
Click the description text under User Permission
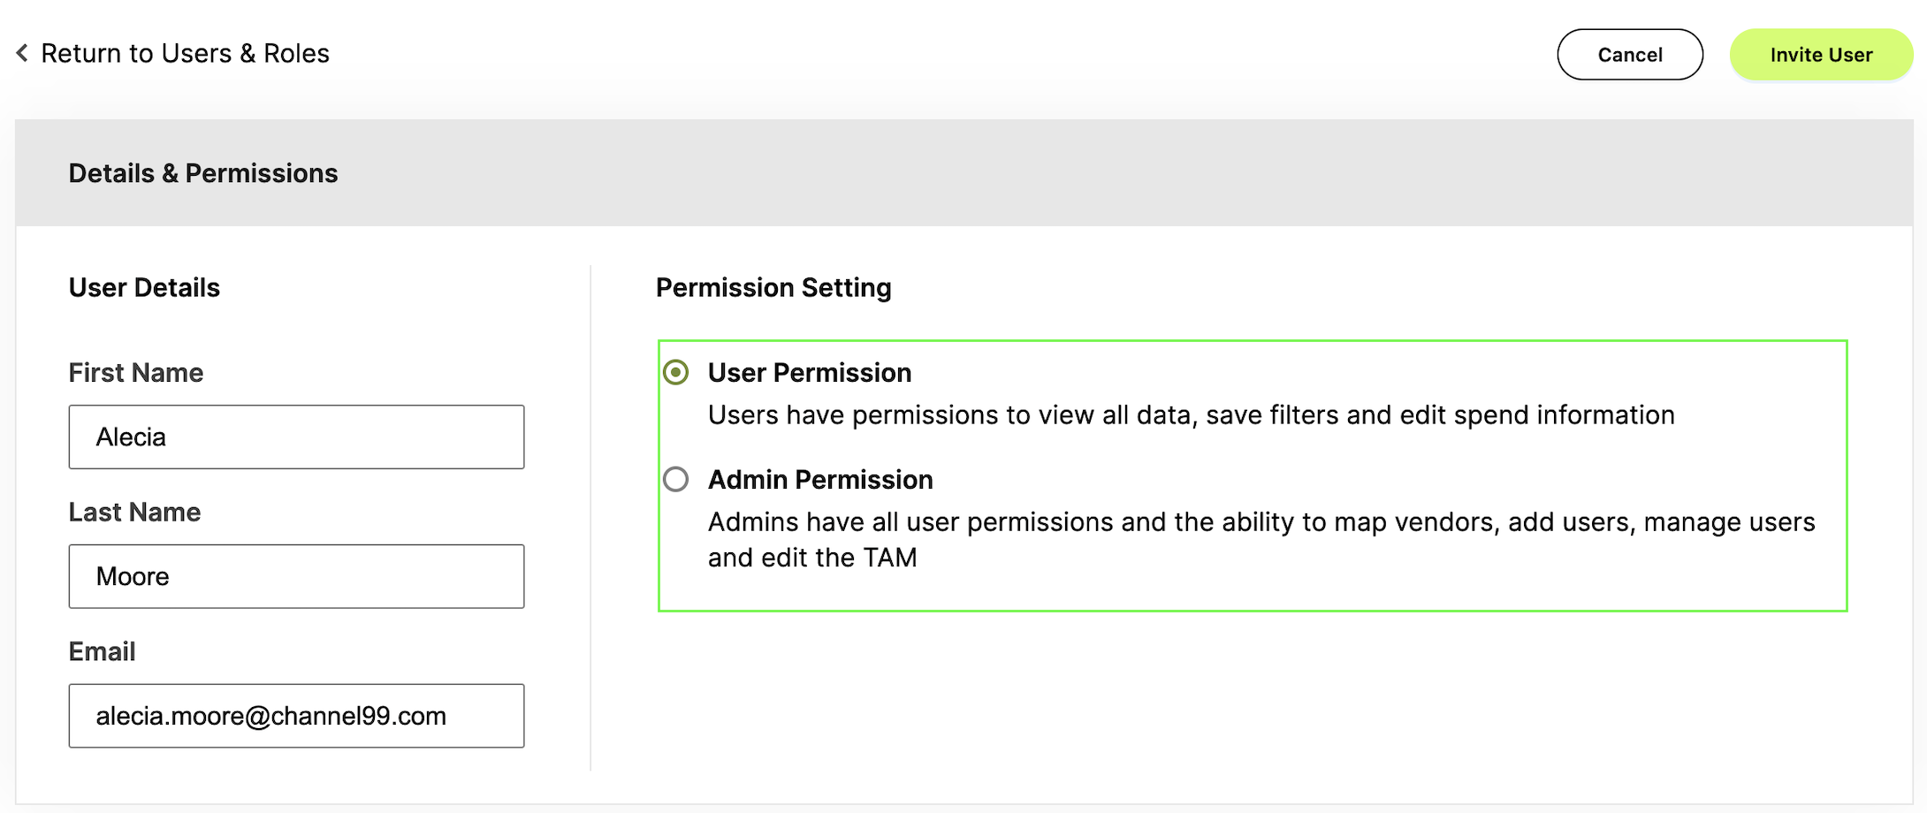point(1192,415)
